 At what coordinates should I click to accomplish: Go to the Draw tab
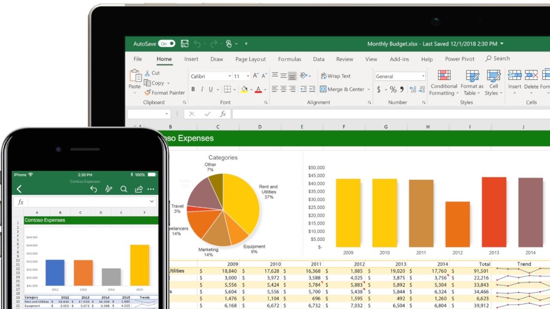click(x=217, y=59)
